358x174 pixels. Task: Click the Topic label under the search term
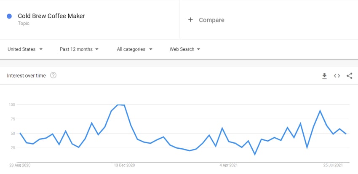point(24,23)
